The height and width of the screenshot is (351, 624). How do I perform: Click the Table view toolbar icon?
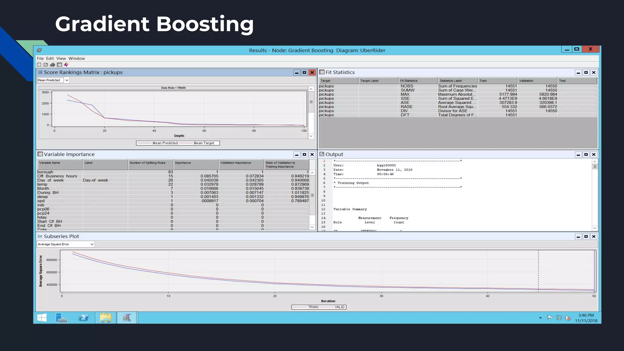click(x=59, y=65)
